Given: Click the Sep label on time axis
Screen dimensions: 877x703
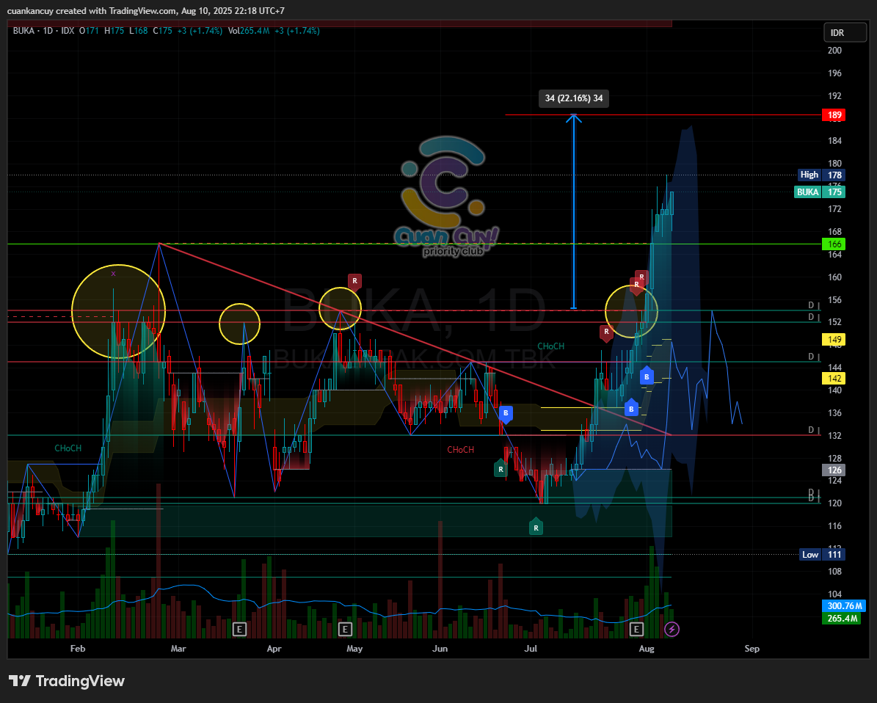Looking at the screenshot, I should 752,649.
